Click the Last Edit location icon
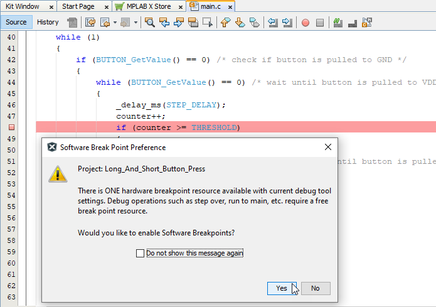This screenshot has height=307, width=436. point(90,23)
